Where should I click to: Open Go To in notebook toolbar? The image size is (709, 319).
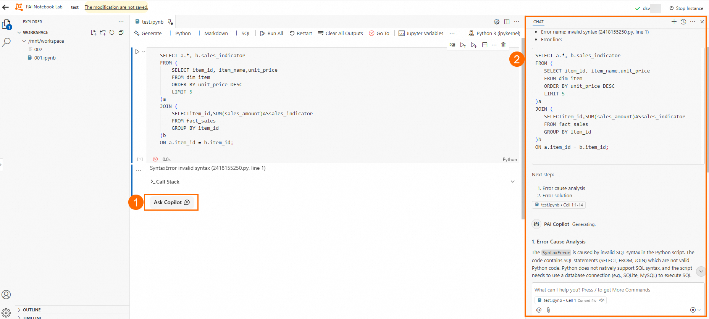point(379,33)
